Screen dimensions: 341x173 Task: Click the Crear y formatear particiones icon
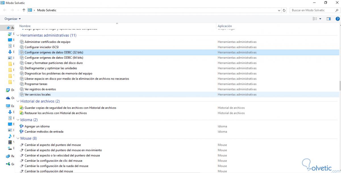(x=22, y=63)
